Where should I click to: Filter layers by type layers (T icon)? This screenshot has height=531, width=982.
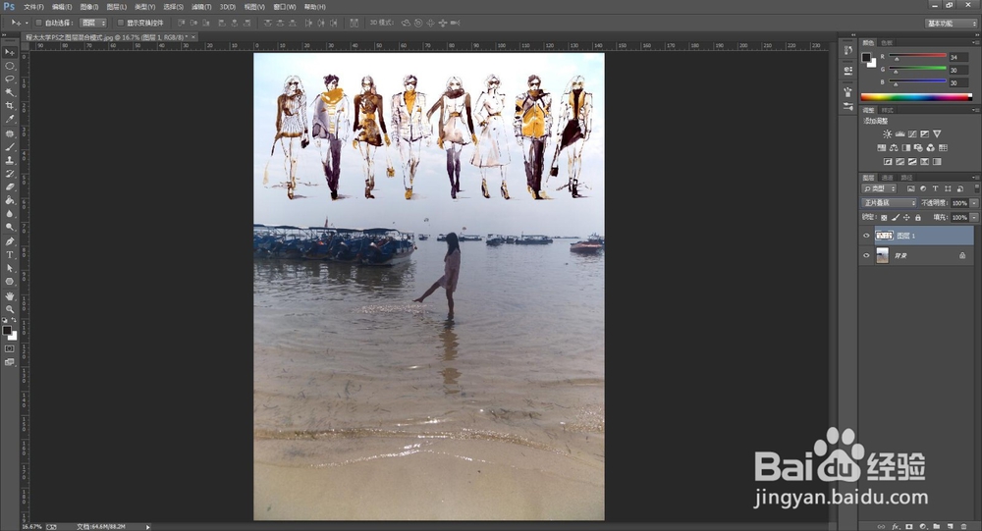[x=936, y=188]
